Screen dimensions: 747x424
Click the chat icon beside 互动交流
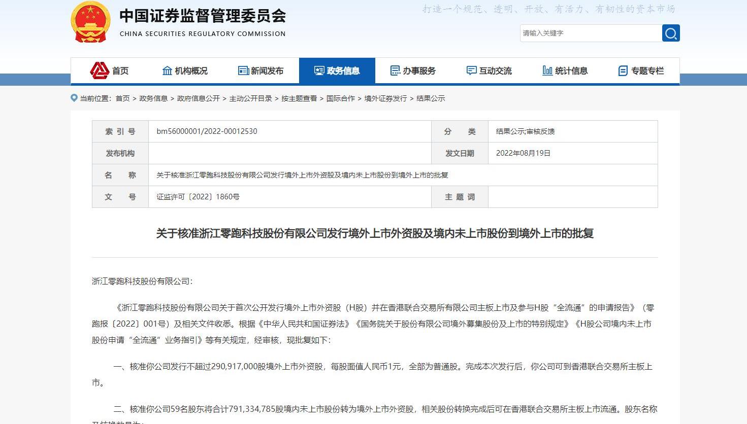(471, 70)
